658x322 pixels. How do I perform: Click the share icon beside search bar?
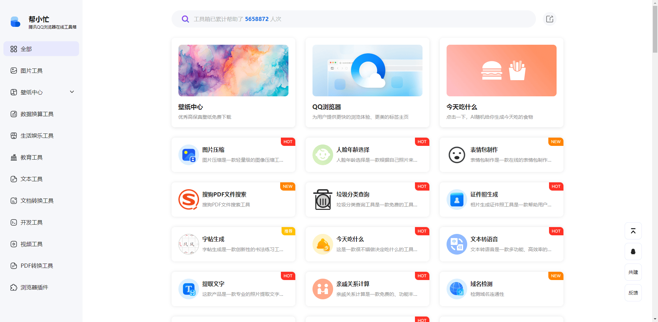(550, 19)
